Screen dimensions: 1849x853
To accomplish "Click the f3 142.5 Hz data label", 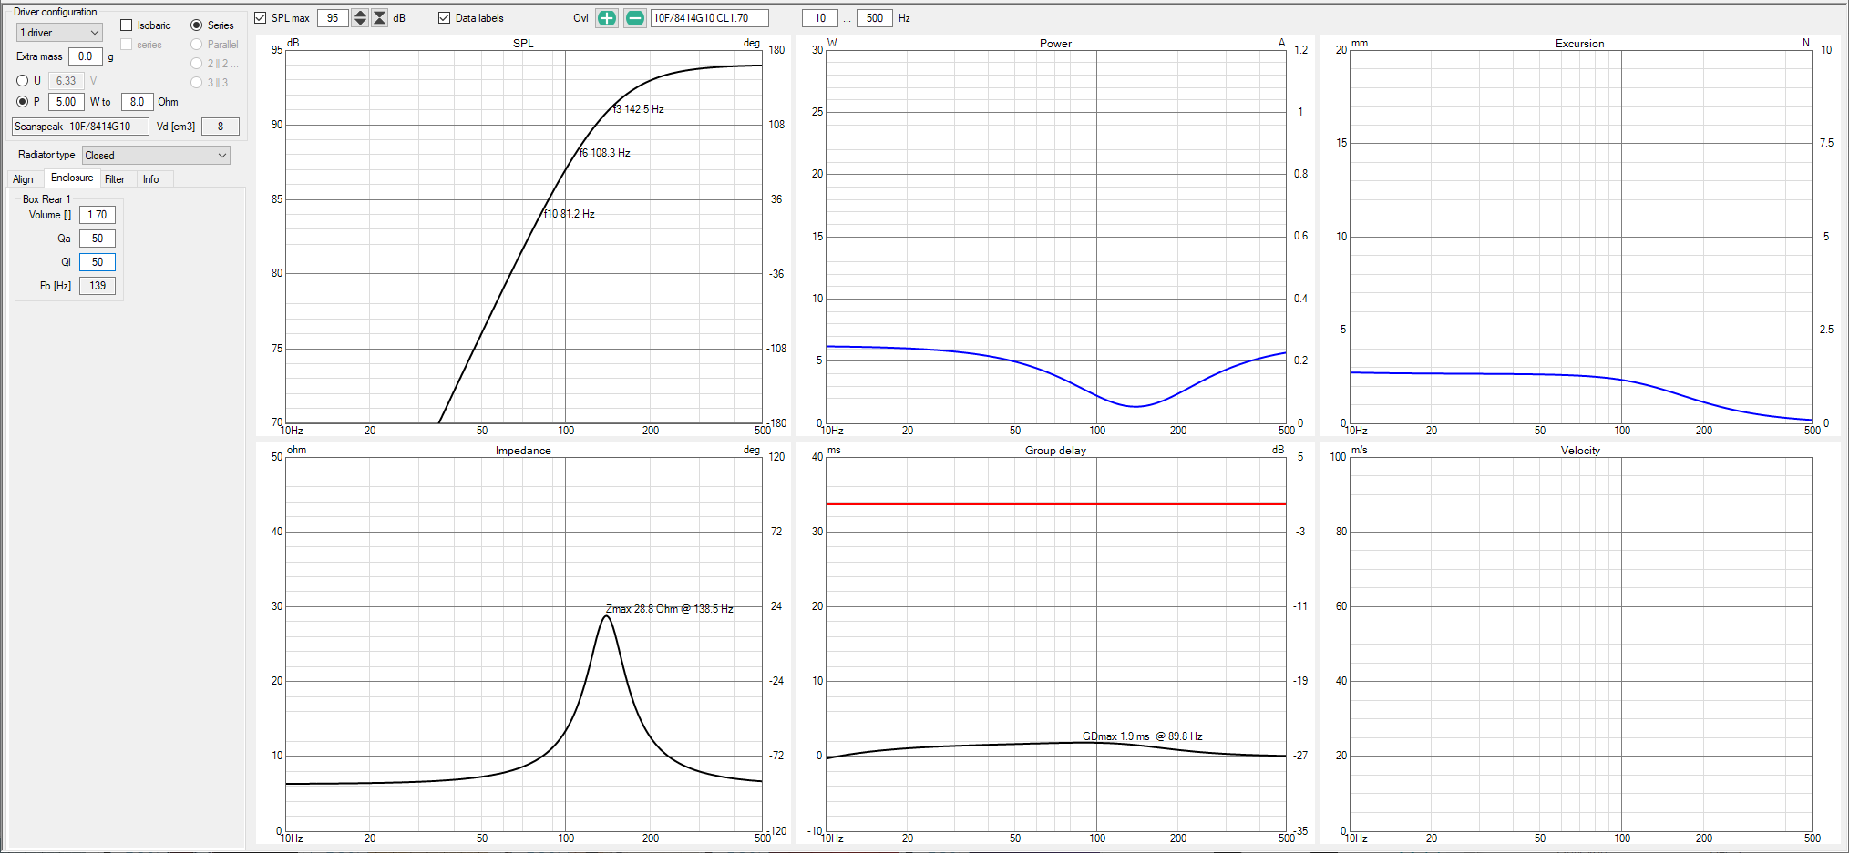I will (x=639, y=109).
